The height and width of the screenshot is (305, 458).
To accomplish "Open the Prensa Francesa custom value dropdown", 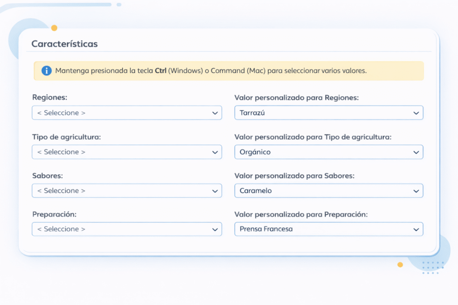I will (x=329, y=229).
